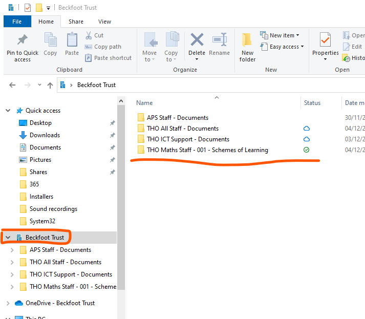The width and height of the screenshot is (365, 319).
Task: Click the Forward navigation arrow
Action: pos(28,85)
